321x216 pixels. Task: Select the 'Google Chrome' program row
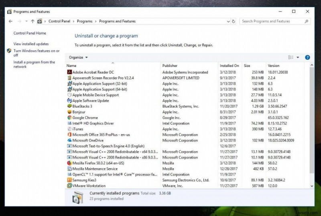coord(185,117)
